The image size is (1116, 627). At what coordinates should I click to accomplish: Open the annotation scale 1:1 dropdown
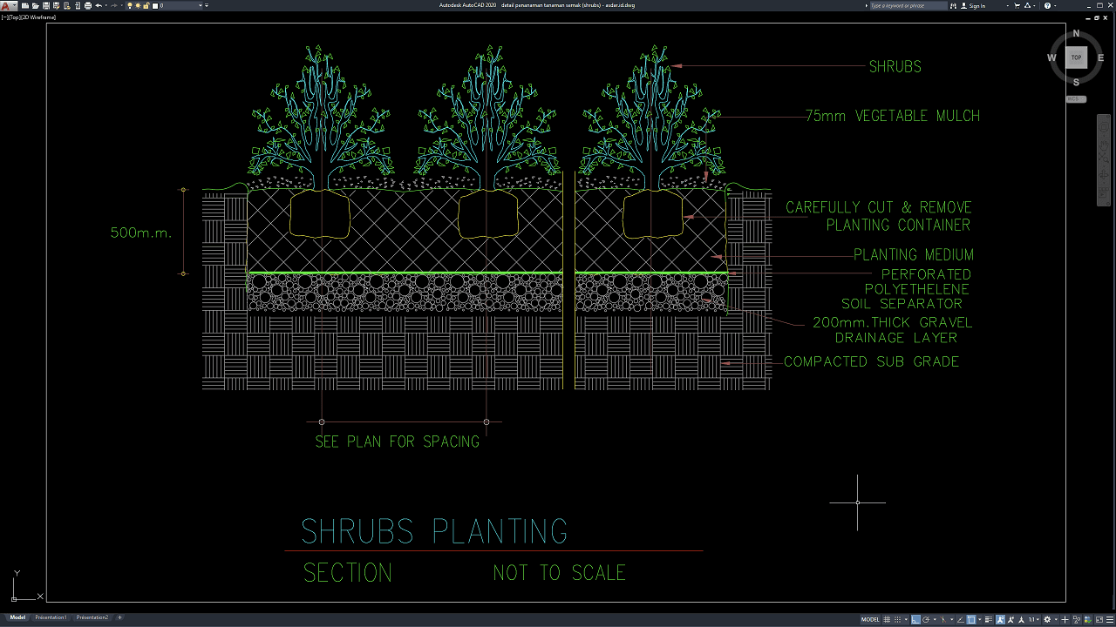pos(1034,619)
